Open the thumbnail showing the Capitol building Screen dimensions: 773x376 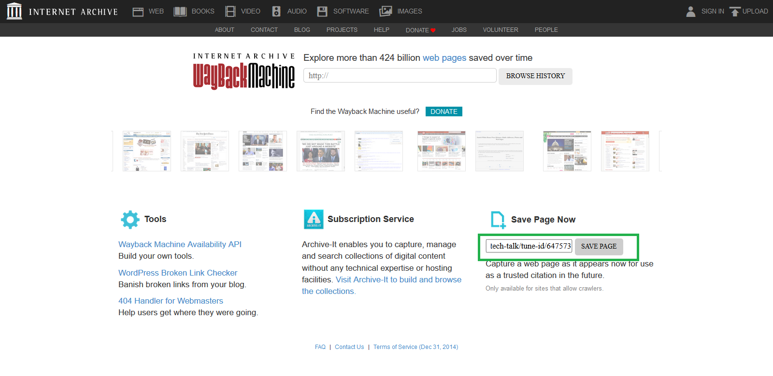click(567, 151)
